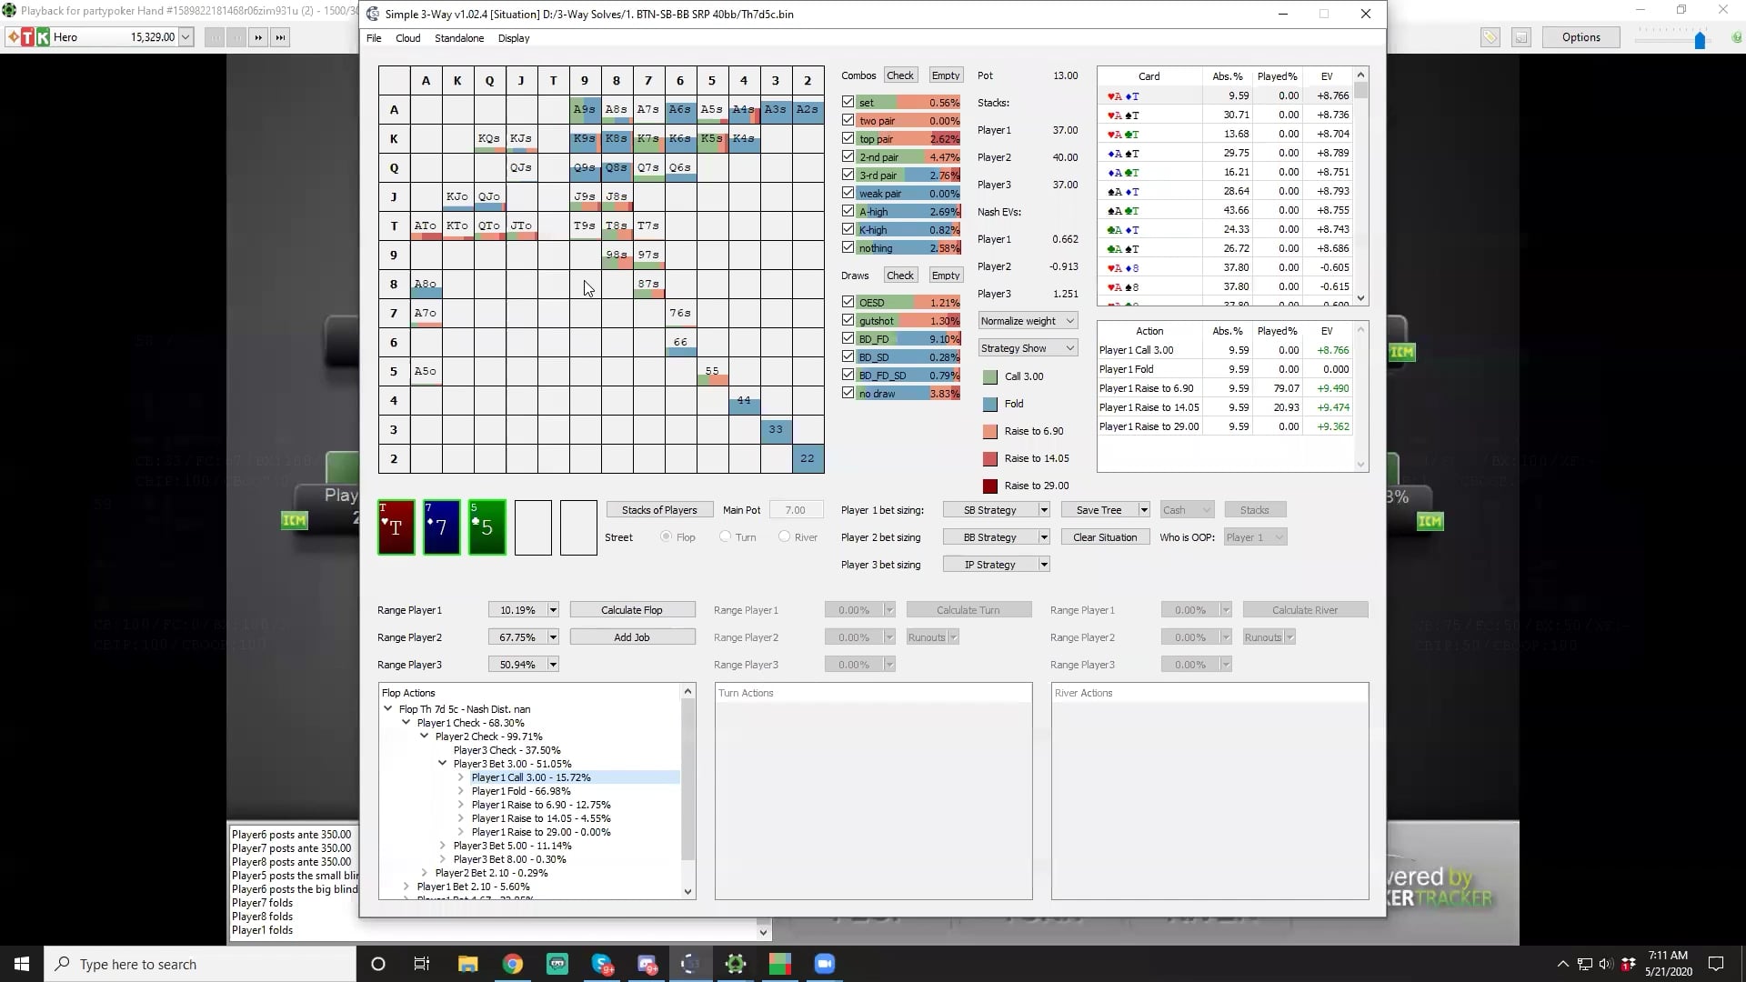Click the Clear Situation button

coord(1104,537)
